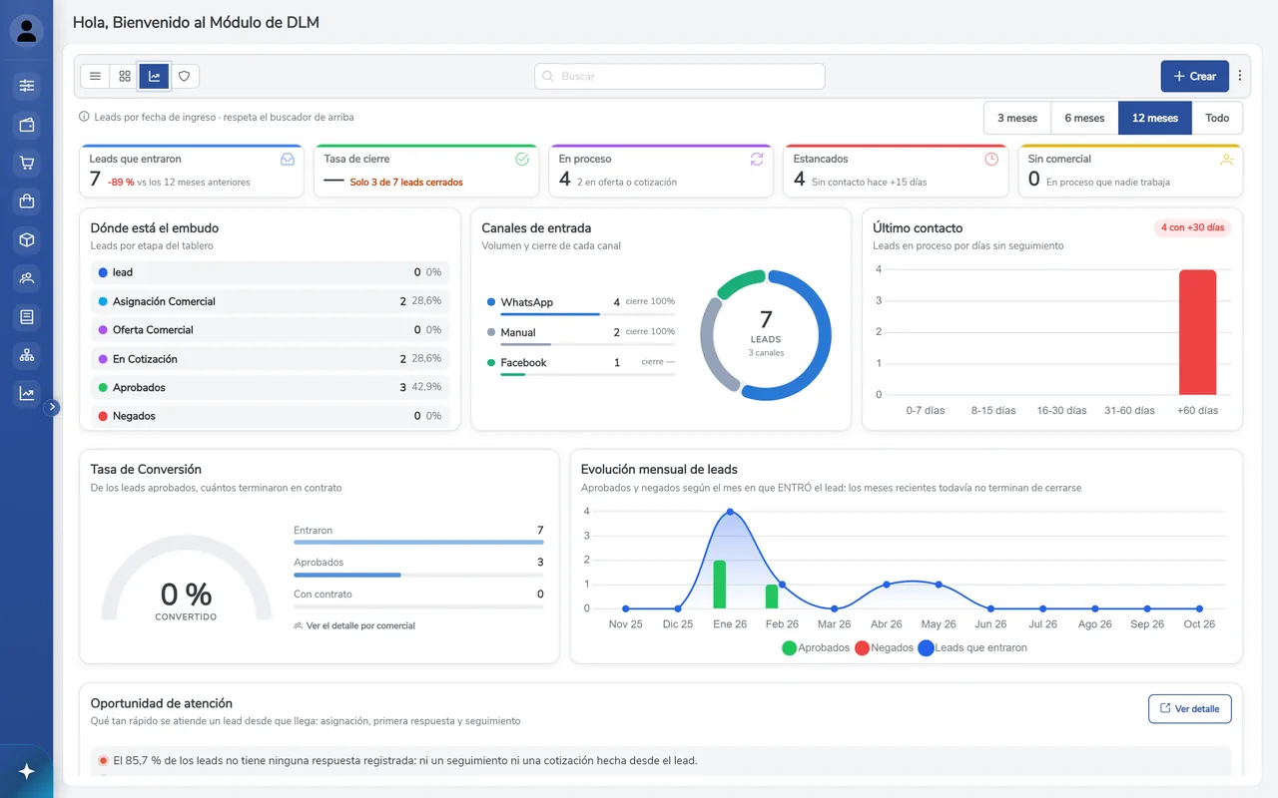Click the inbox icon on Leads que entraron
Image resolution: width=1278 pixels, height=798 pixels.
pos(288,159)
